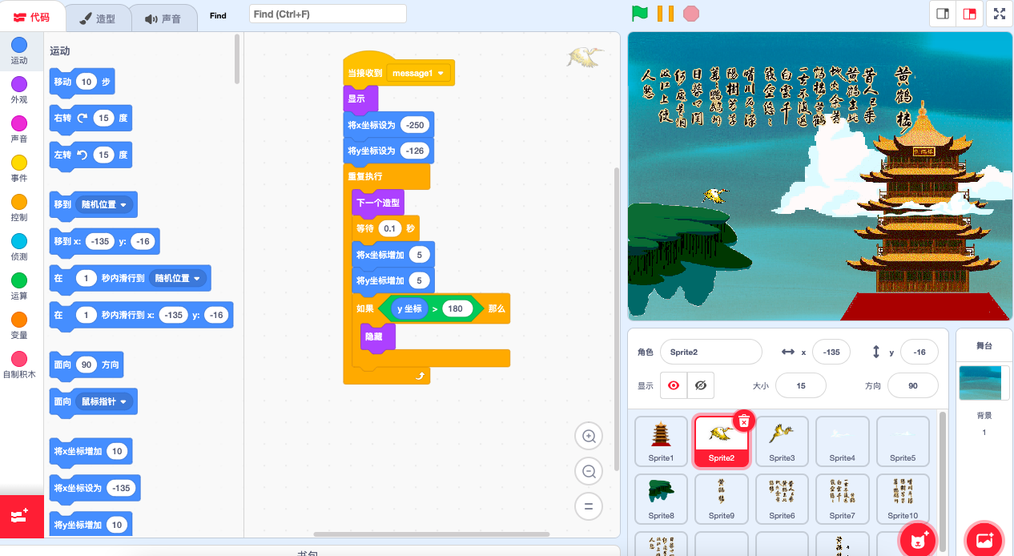The height and width of the screenshot is (556, 1014).
Task: Zoom in on the code workspace
Action: coord(589,437)
